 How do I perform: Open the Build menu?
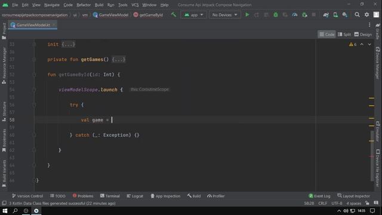pos(99,5)
